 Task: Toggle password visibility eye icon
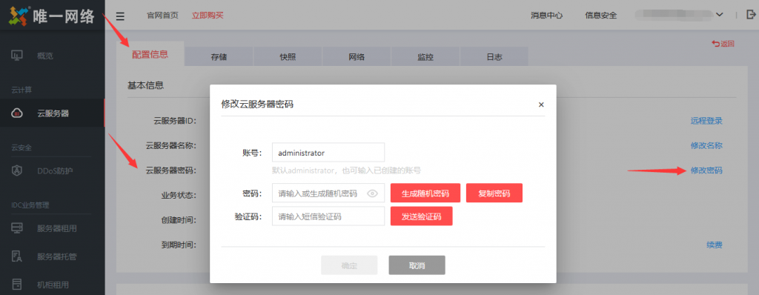(x=372, y=193)
